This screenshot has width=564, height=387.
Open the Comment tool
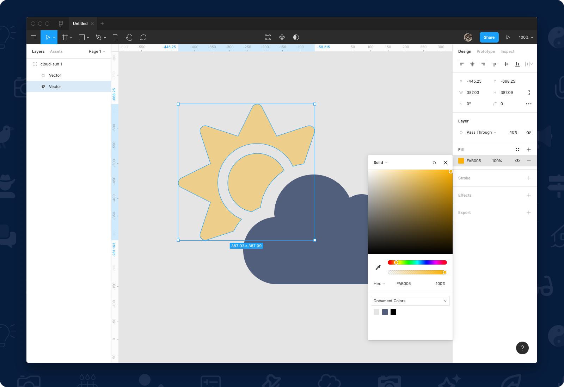(143, 37)
